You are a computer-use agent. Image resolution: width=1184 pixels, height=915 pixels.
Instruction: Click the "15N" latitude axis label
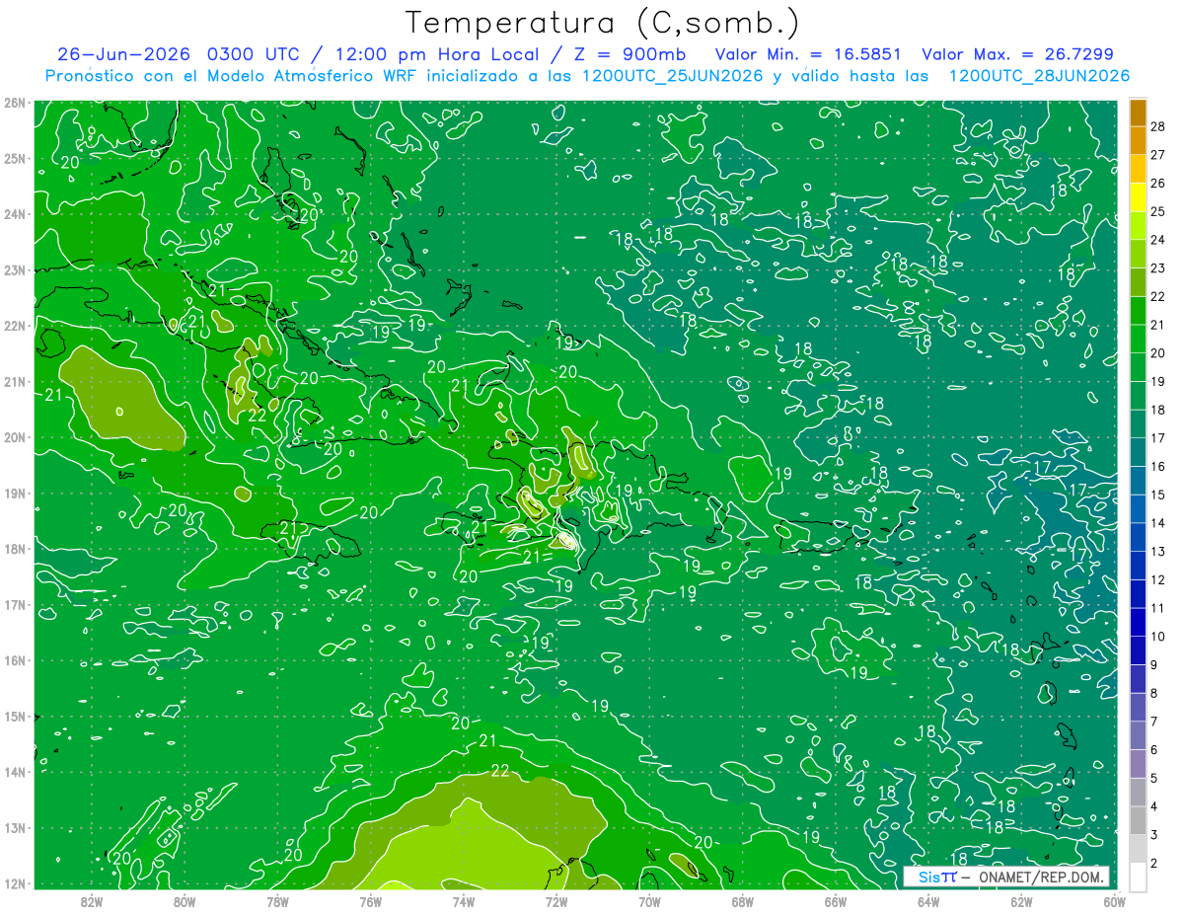14,717
